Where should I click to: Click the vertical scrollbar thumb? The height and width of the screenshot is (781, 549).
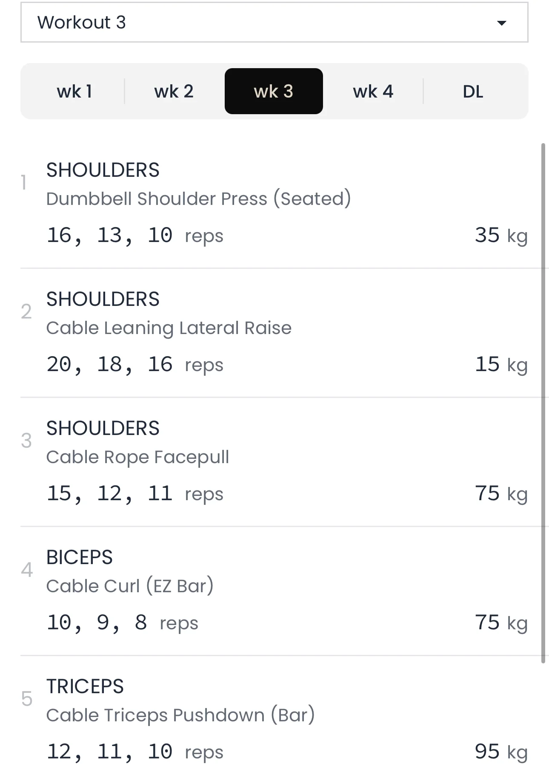543,403
